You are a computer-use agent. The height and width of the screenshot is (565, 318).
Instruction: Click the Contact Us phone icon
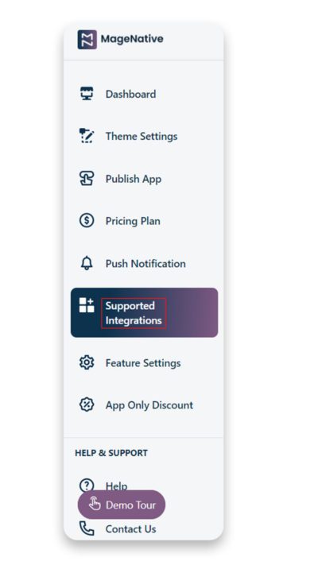click(x=87, y=528)
